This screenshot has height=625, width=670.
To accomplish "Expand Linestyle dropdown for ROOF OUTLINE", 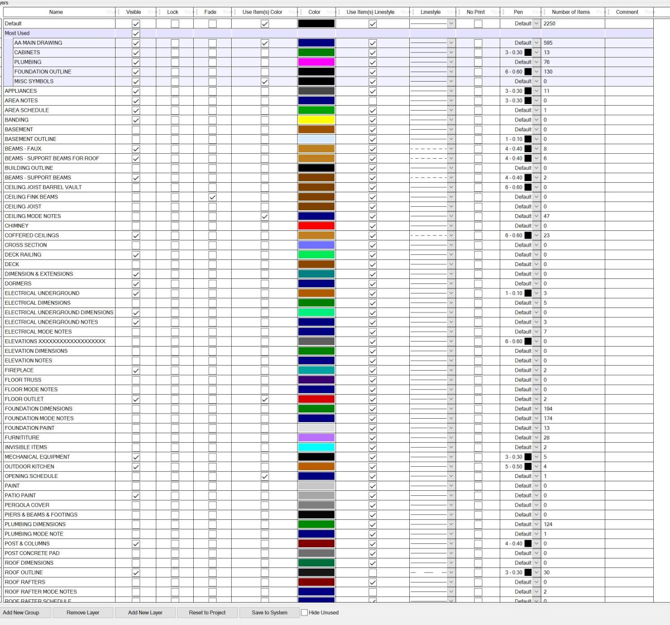I will coord(451,572).
